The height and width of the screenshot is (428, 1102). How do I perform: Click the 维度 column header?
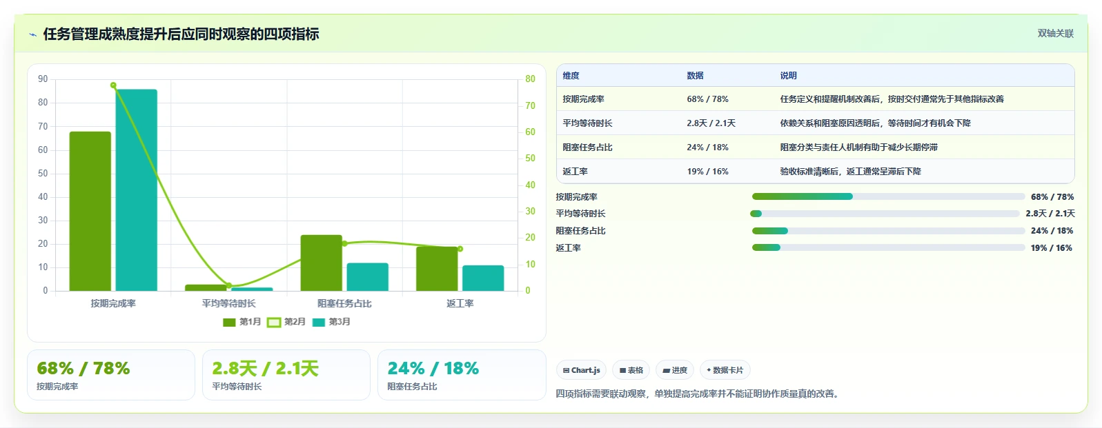(571, 76)
